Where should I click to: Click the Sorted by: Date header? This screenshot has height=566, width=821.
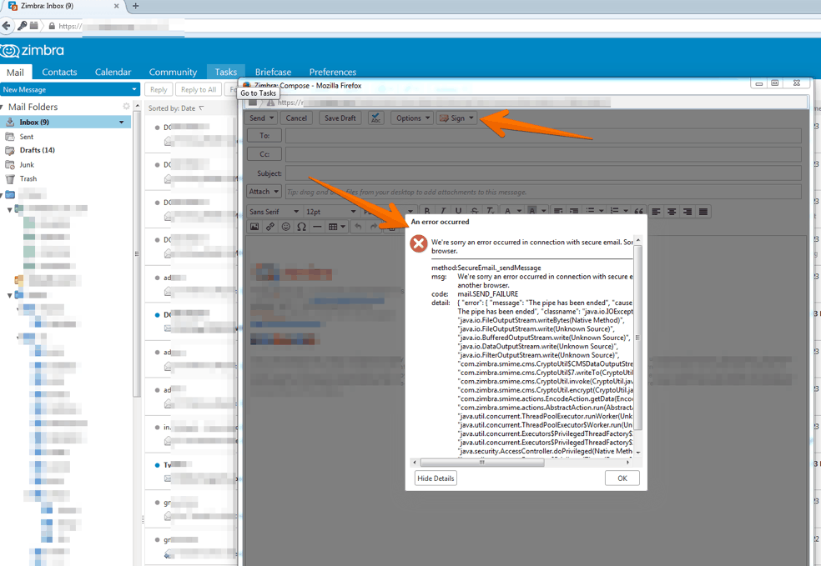pyautogui.click(x=176, y=108)
